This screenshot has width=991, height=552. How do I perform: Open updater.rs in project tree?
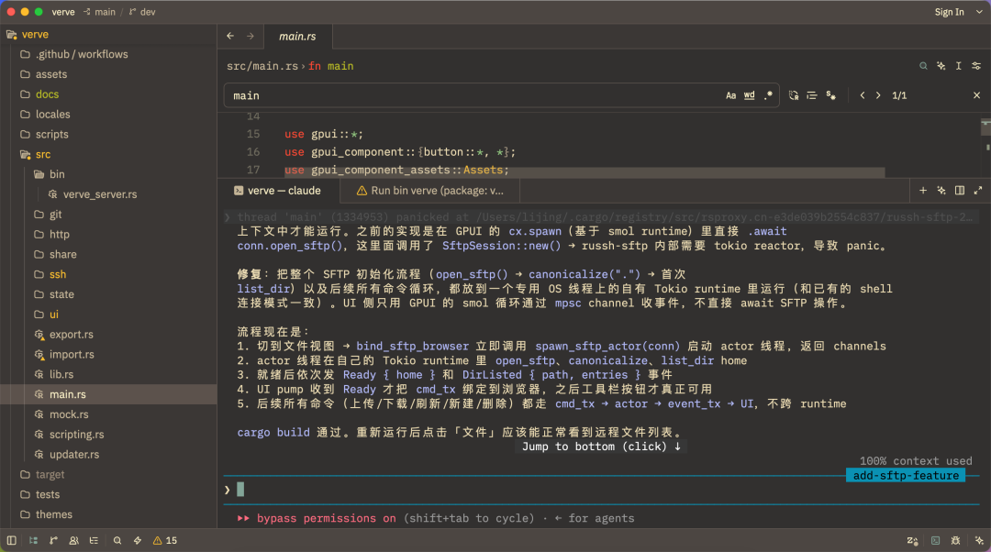pos(108,454)
